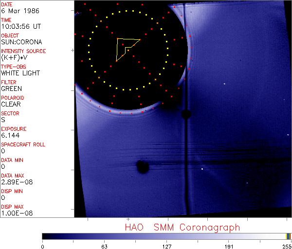Image resolution: width=292 pixels, height=249 pixels.
Task: Click the bright white dot near the lower spot
Action: point(202,169)
